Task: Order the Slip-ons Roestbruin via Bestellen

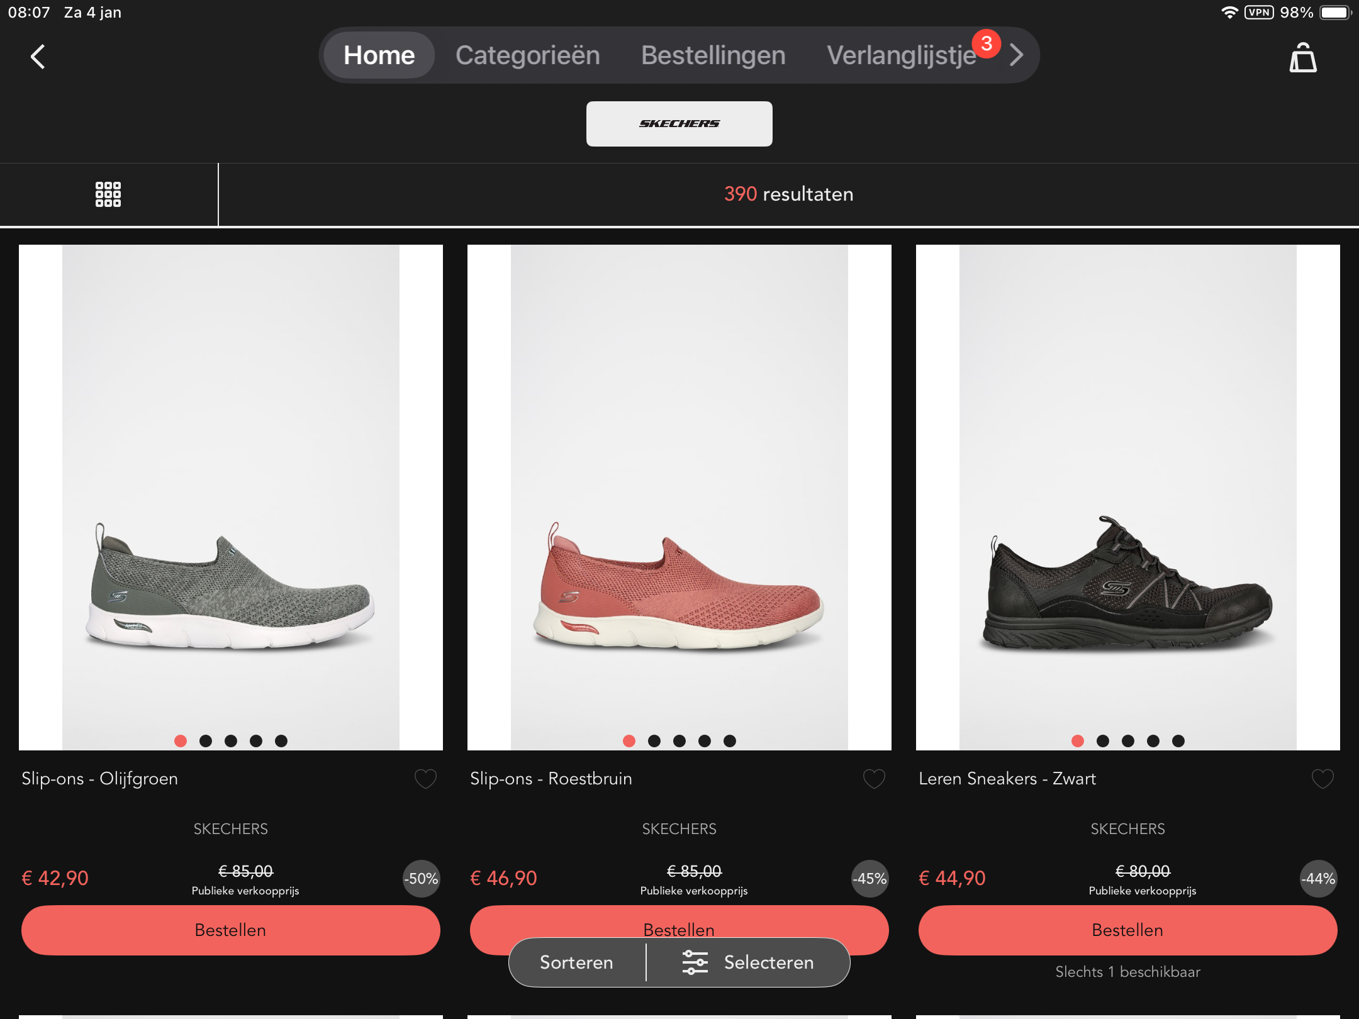Action: [x=679, y=930]
